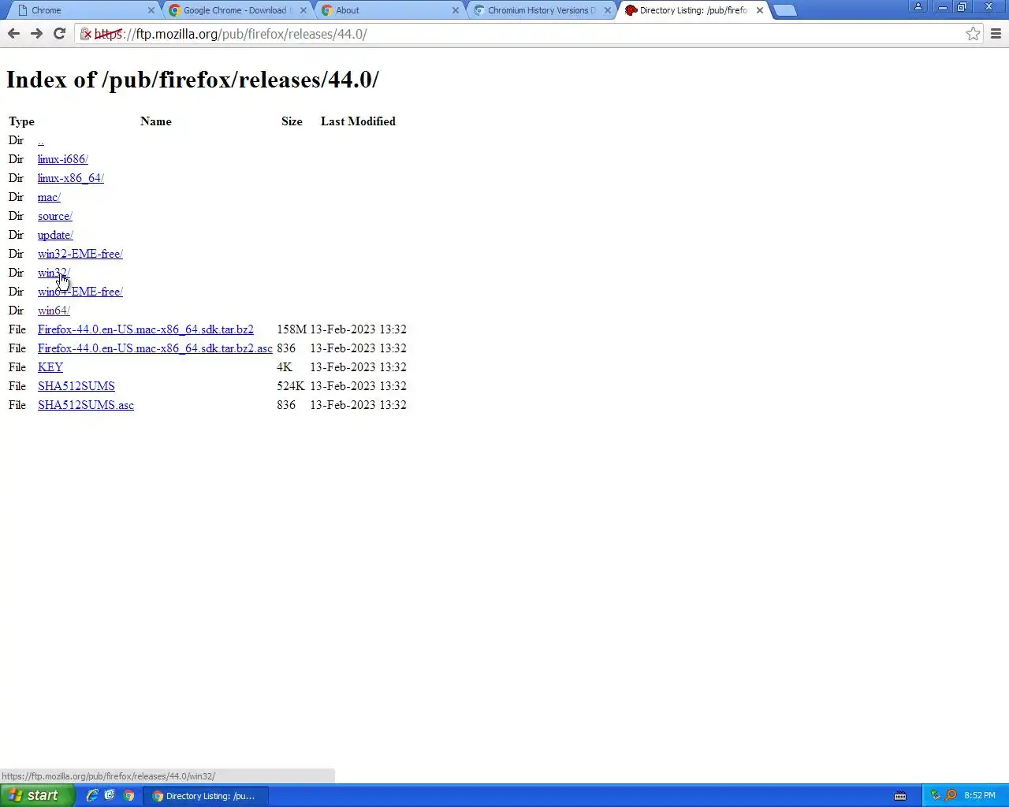Click the second quick launch browser icon
This screenshot has height=807, width=1009.
pos(110,795)
